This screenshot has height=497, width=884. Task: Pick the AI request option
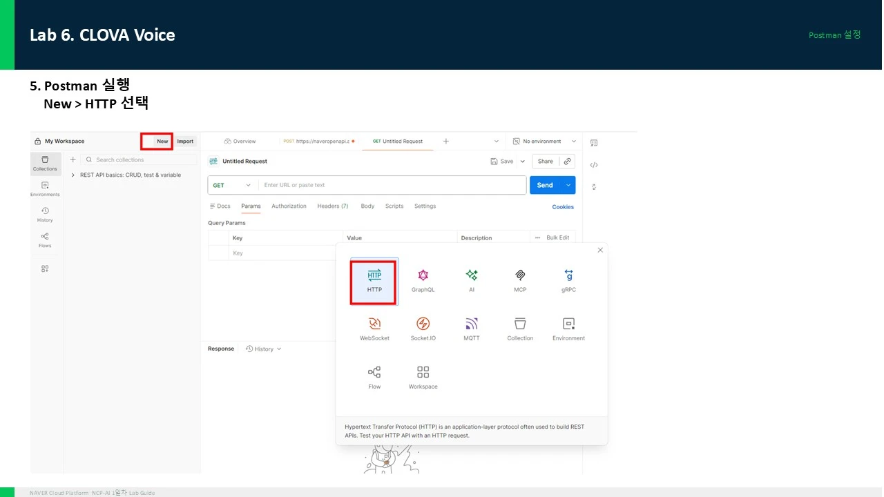472,280
